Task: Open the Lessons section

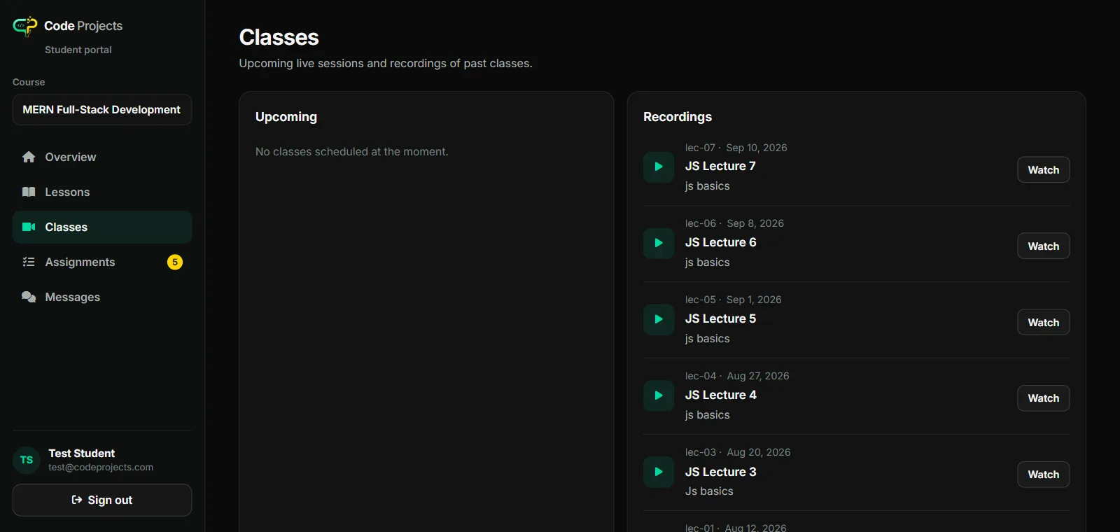Action: [x=102, y=192]
